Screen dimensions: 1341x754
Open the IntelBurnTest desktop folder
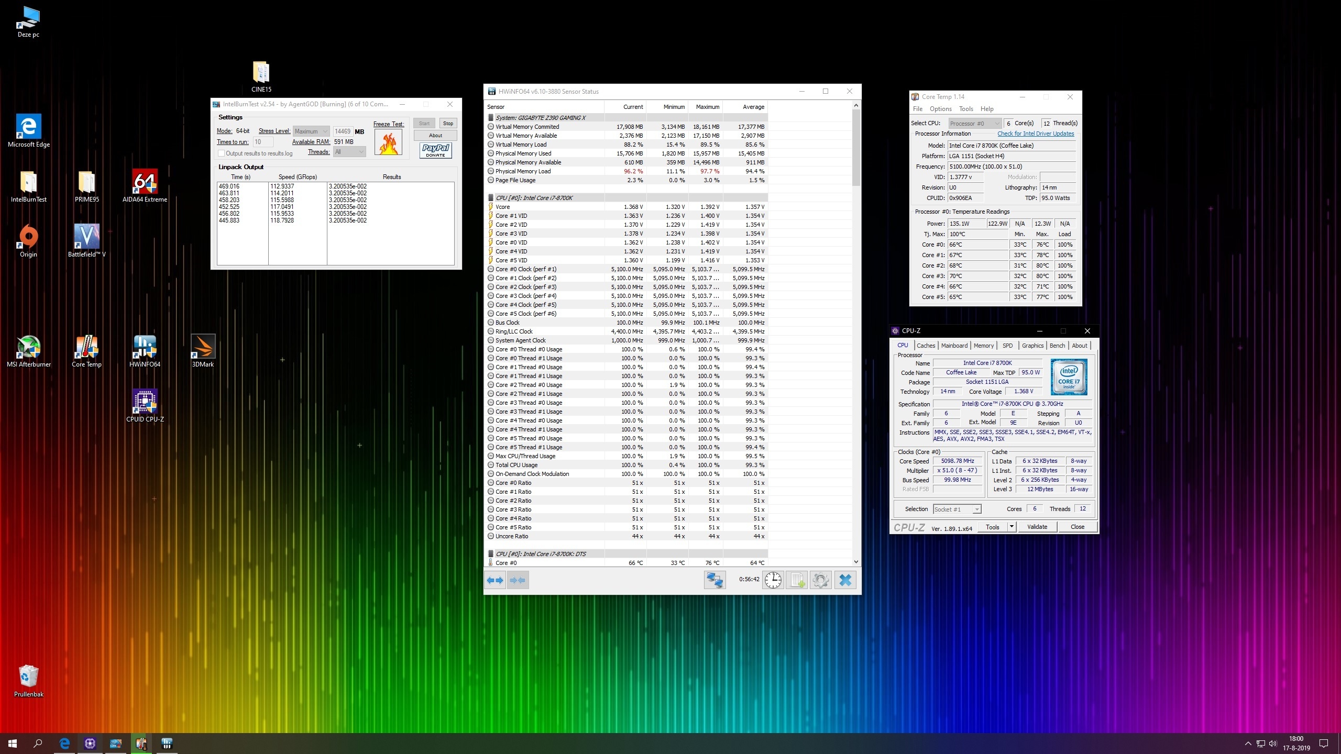point(29,186)
